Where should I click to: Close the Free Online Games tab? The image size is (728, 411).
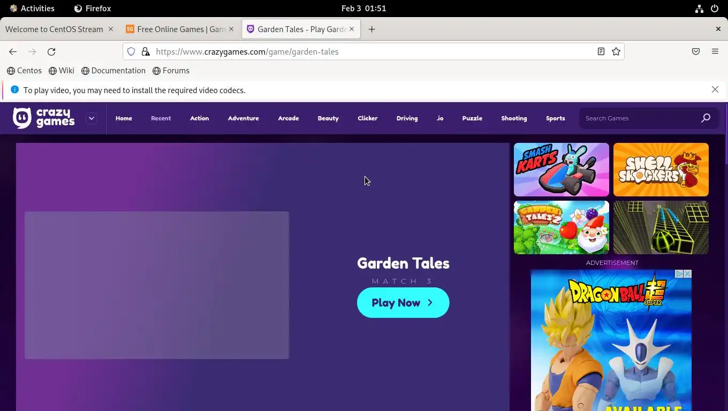(231, 29)
